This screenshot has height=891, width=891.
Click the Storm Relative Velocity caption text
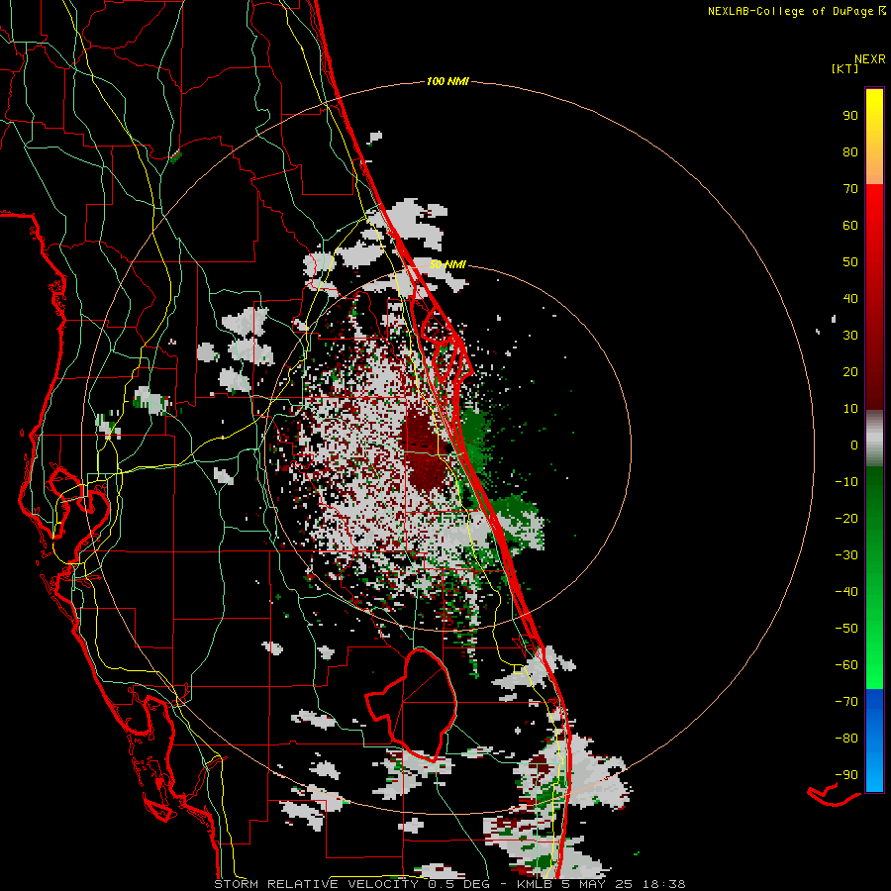point(449,884)
